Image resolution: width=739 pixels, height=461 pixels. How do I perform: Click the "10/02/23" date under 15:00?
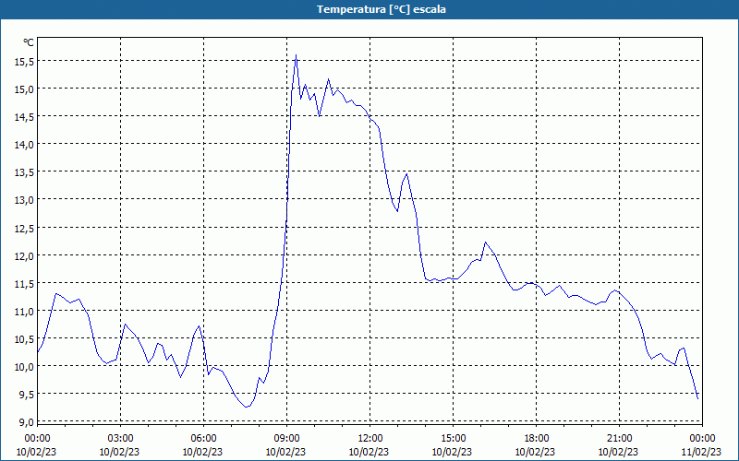(453, 452)
